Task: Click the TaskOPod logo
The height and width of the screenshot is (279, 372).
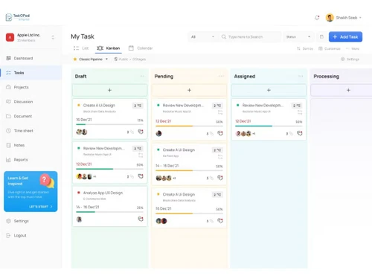Action: [18, 17]
